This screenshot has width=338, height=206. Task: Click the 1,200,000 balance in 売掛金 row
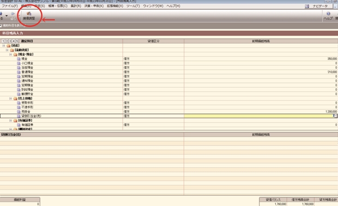[x=331, y=112]
